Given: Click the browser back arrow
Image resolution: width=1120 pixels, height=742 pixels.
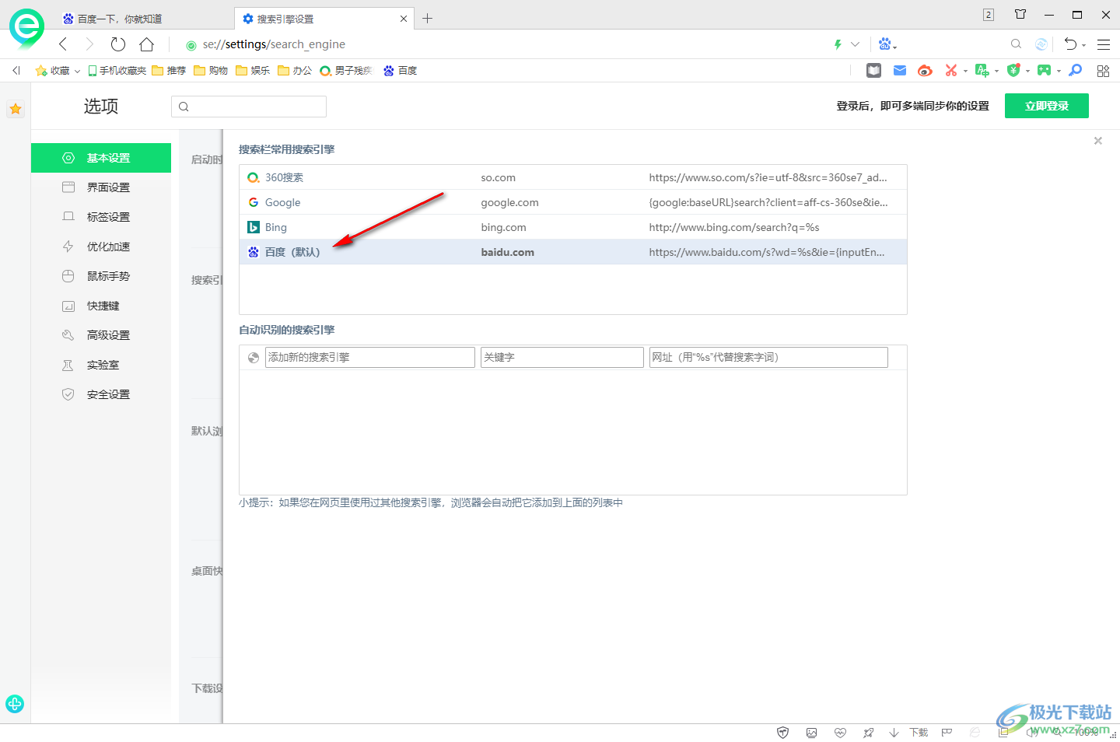Looking at the screenshot, I should [63, 44].
